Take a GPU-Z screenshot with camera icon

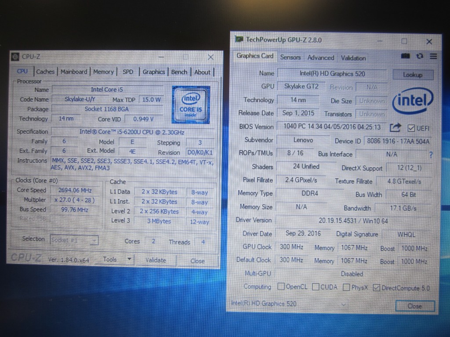click(x=405, y=56)
